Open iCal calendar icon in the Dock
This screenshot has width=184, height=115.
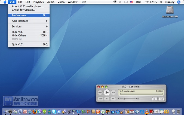132,112
